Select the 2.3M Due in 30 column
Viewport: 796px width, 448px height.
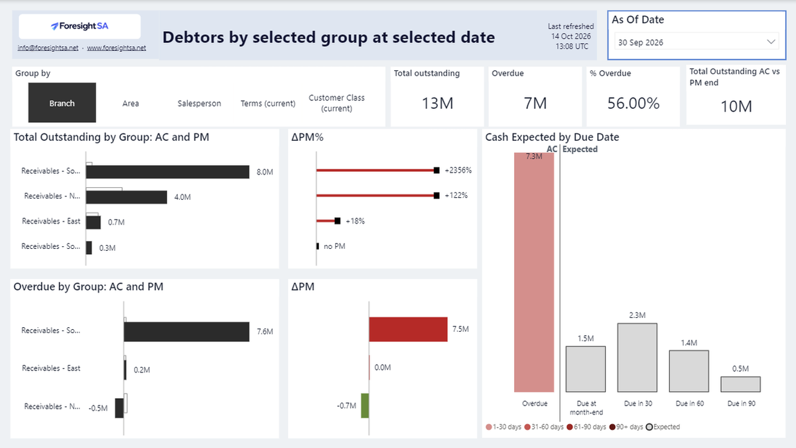[x=637, y=358]
